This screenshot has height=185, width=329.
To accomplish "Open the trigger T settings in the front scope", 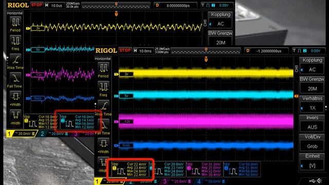I will tap(308, 51).
